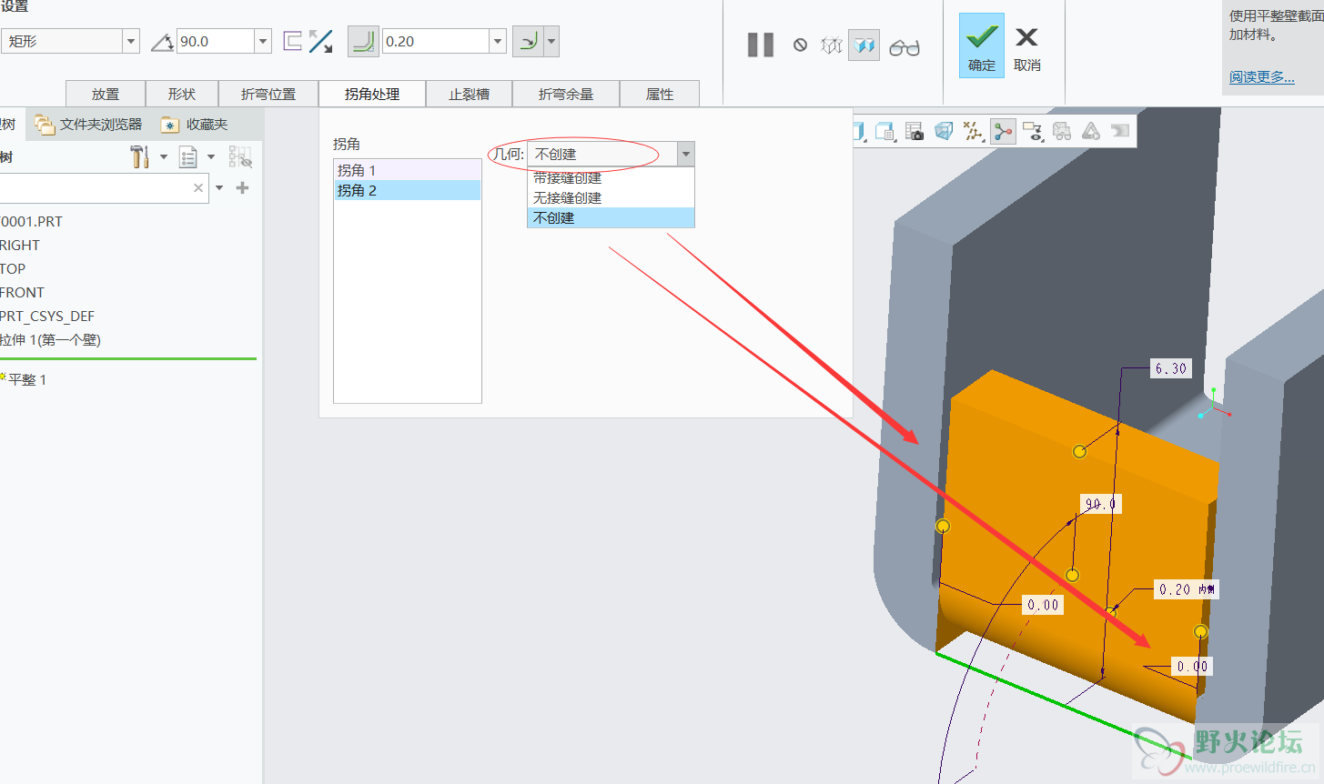Select FRONT datum plane in tree
Image resolution: width=1324 pixels, height=784 pixels.
coord(22,292)
